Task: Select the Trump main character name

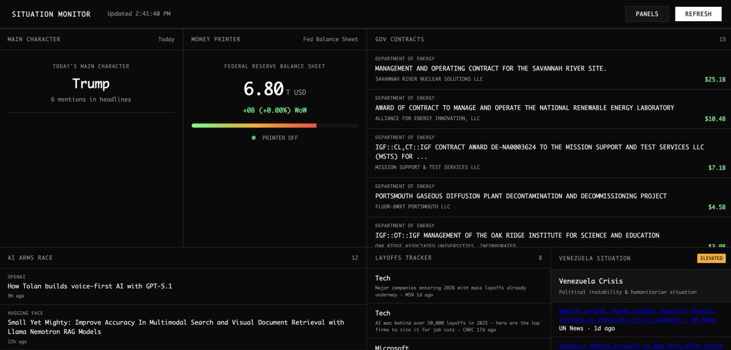Action: (x=91, y=83)
